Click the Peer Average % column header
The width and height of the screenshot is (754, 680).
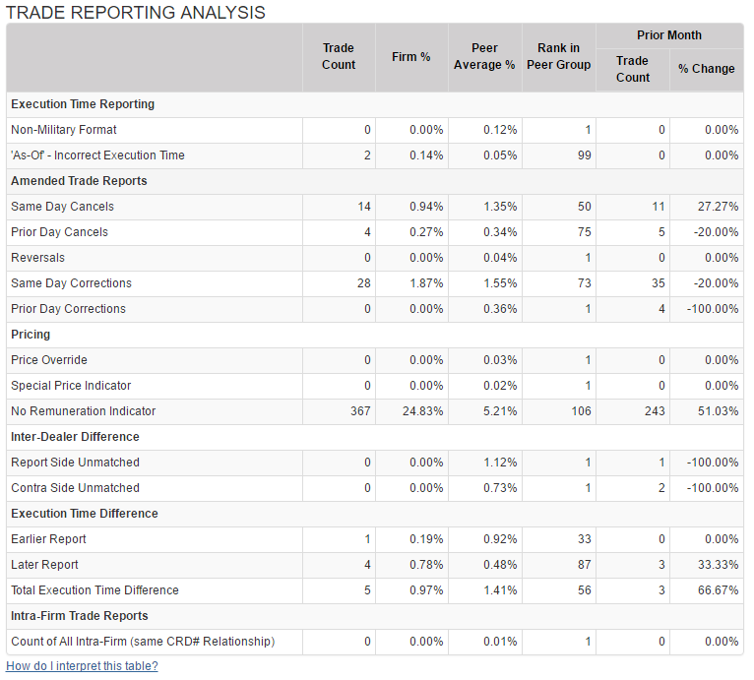pyautogui.click(x=484, y=57)
